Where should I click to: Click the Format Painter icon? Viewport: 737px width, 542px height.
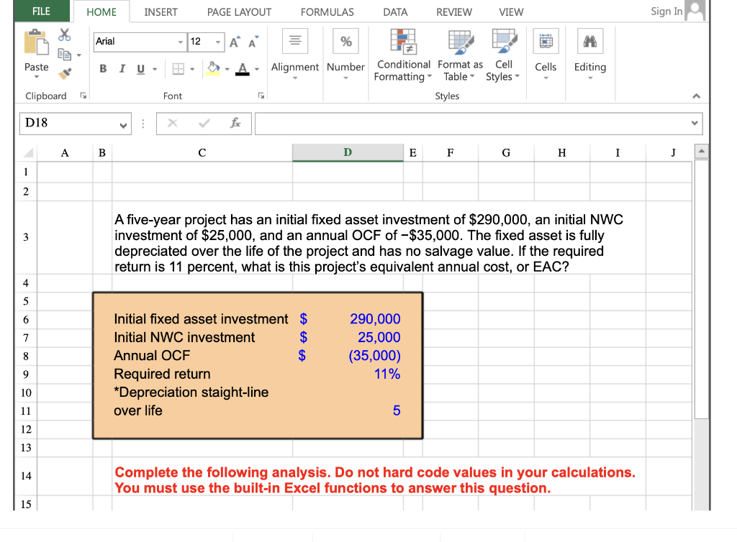pos(64,71)
